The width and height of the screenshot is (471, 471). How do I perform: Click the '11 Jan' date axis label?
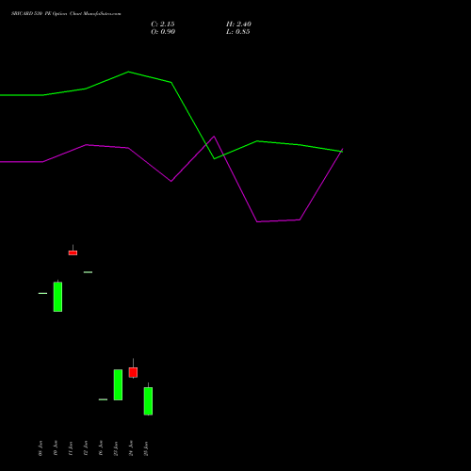click(71, 448)
